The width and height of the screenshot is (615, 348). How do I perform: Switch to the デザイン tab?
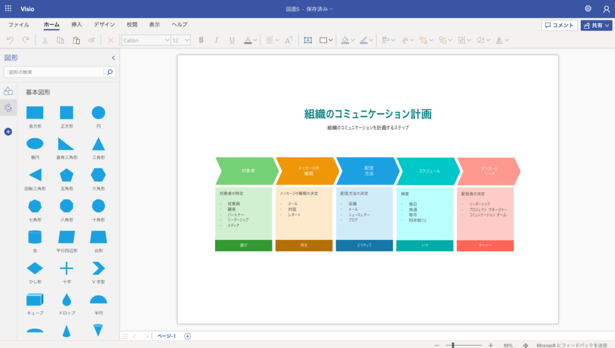pyautogui.click(x=105, y=25)
